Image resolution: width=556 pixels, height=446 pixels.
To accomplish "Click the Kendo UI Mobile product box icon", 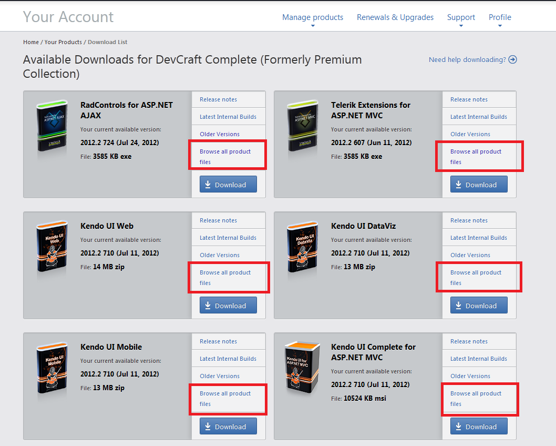I will [52, 369].
